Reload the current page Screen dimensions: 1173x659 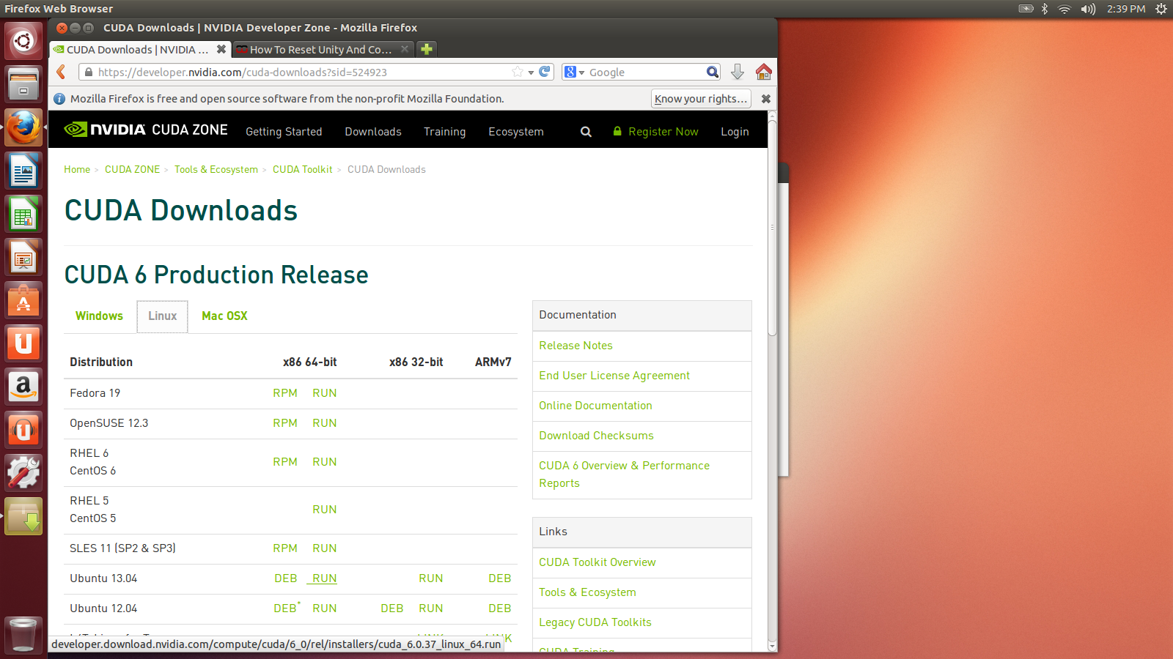(x=545, y=72)
